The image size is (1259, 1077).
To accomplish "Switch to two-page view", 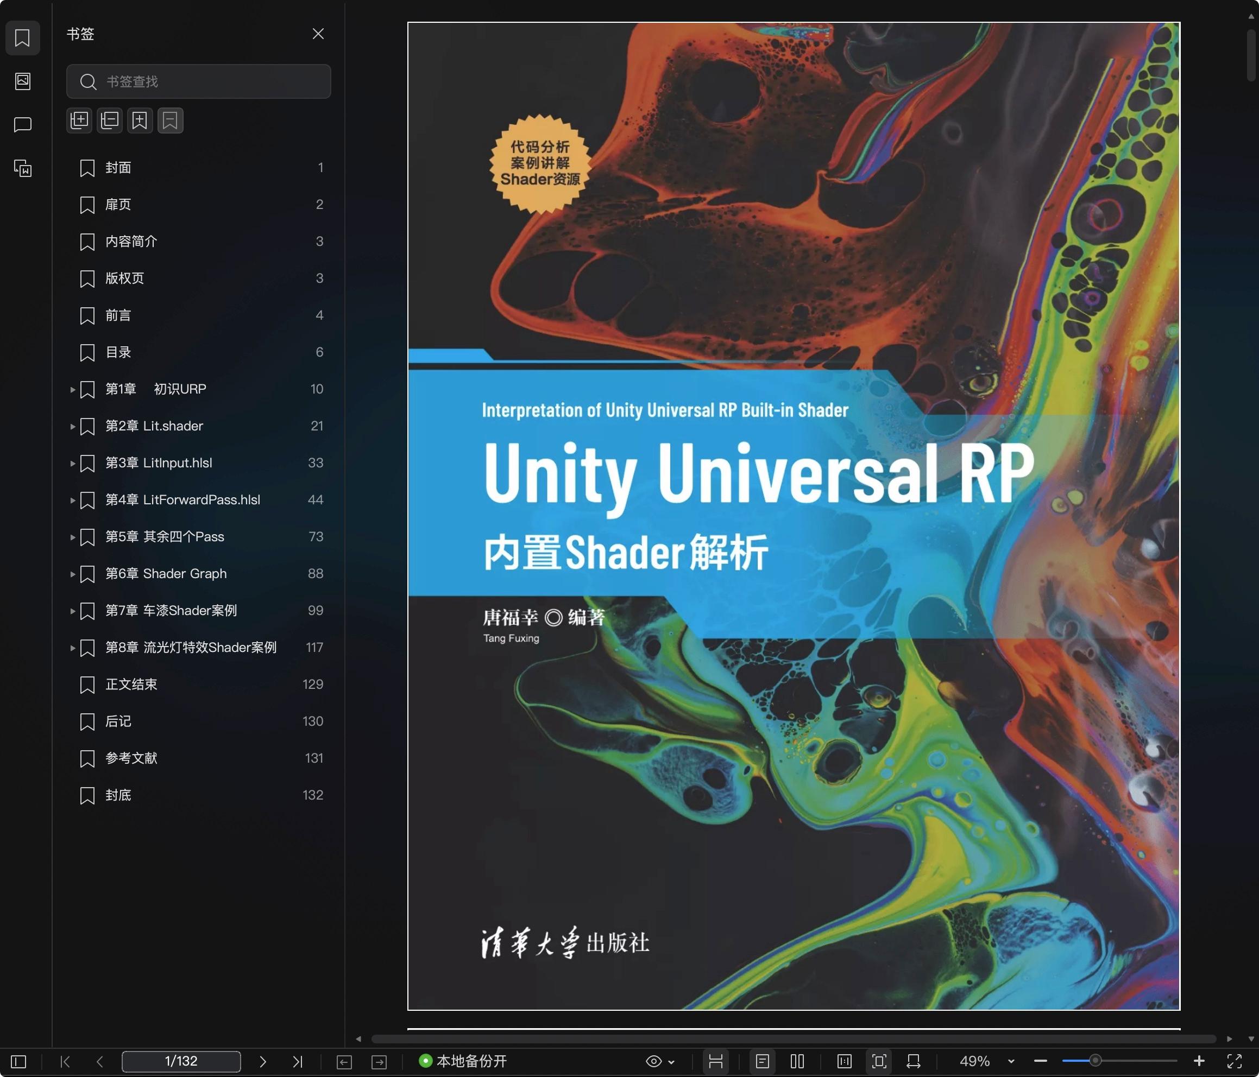I will coord(797,1061).
